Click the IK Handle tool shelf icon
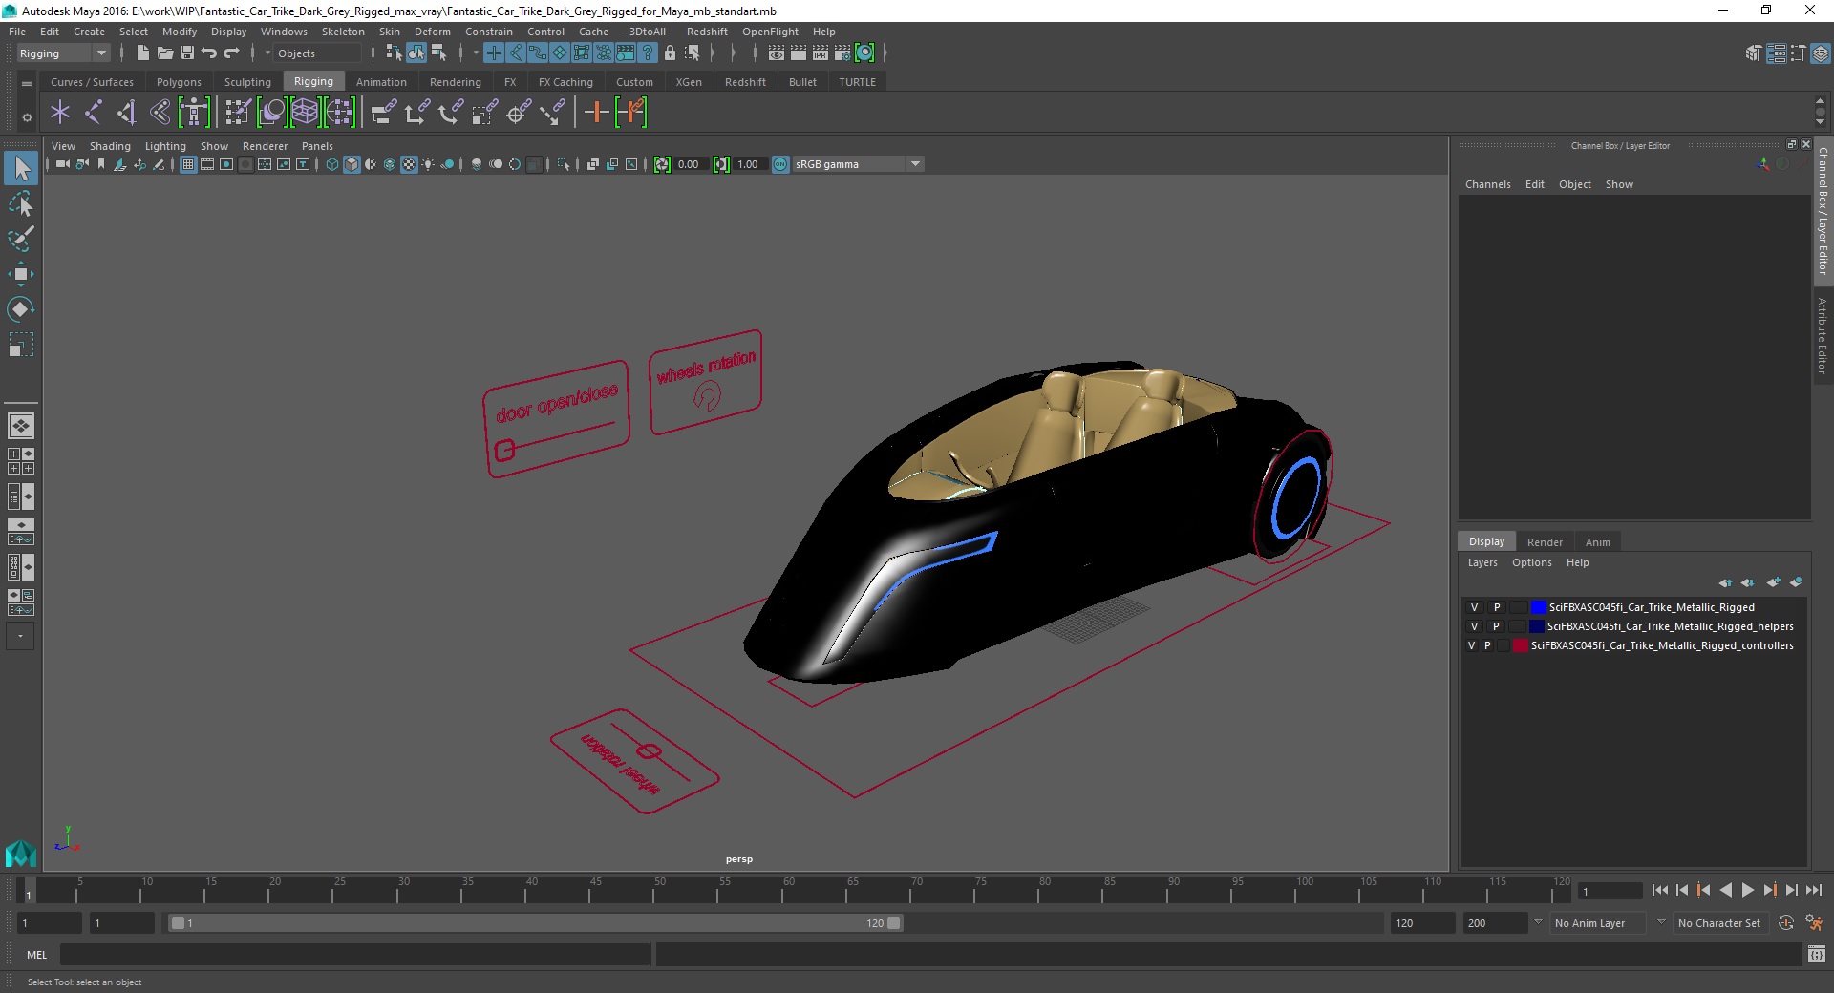This screenshot has width=1834, height=993. coord(126,113)
